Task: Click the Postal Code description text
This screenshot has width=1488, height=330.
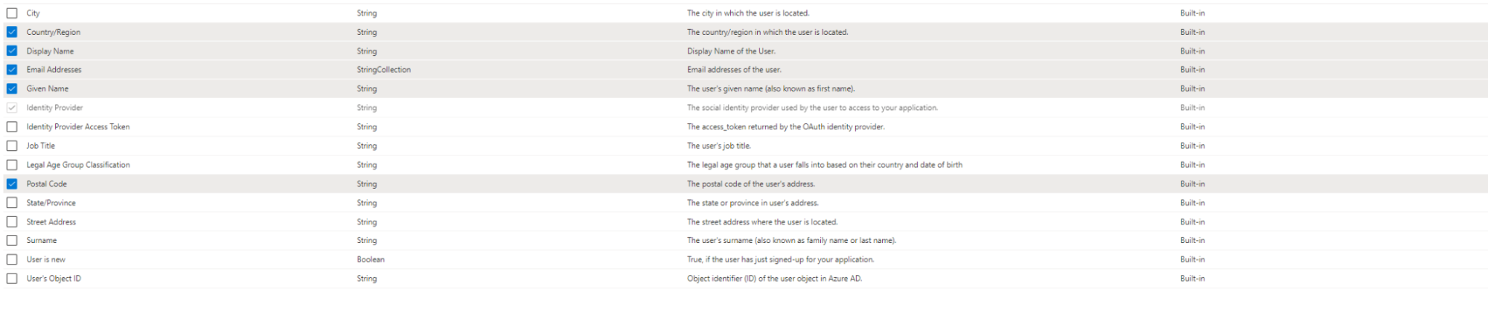Action: tap(750, 184)
